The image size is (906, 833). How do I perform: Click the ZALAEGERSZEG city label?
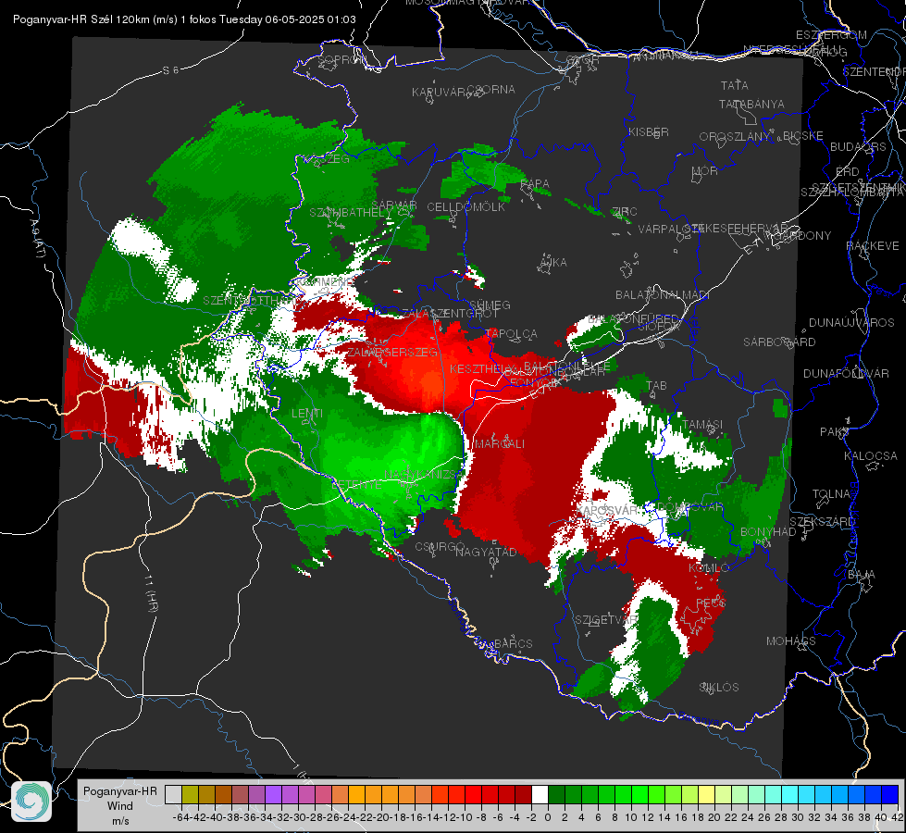click(391, 352)
